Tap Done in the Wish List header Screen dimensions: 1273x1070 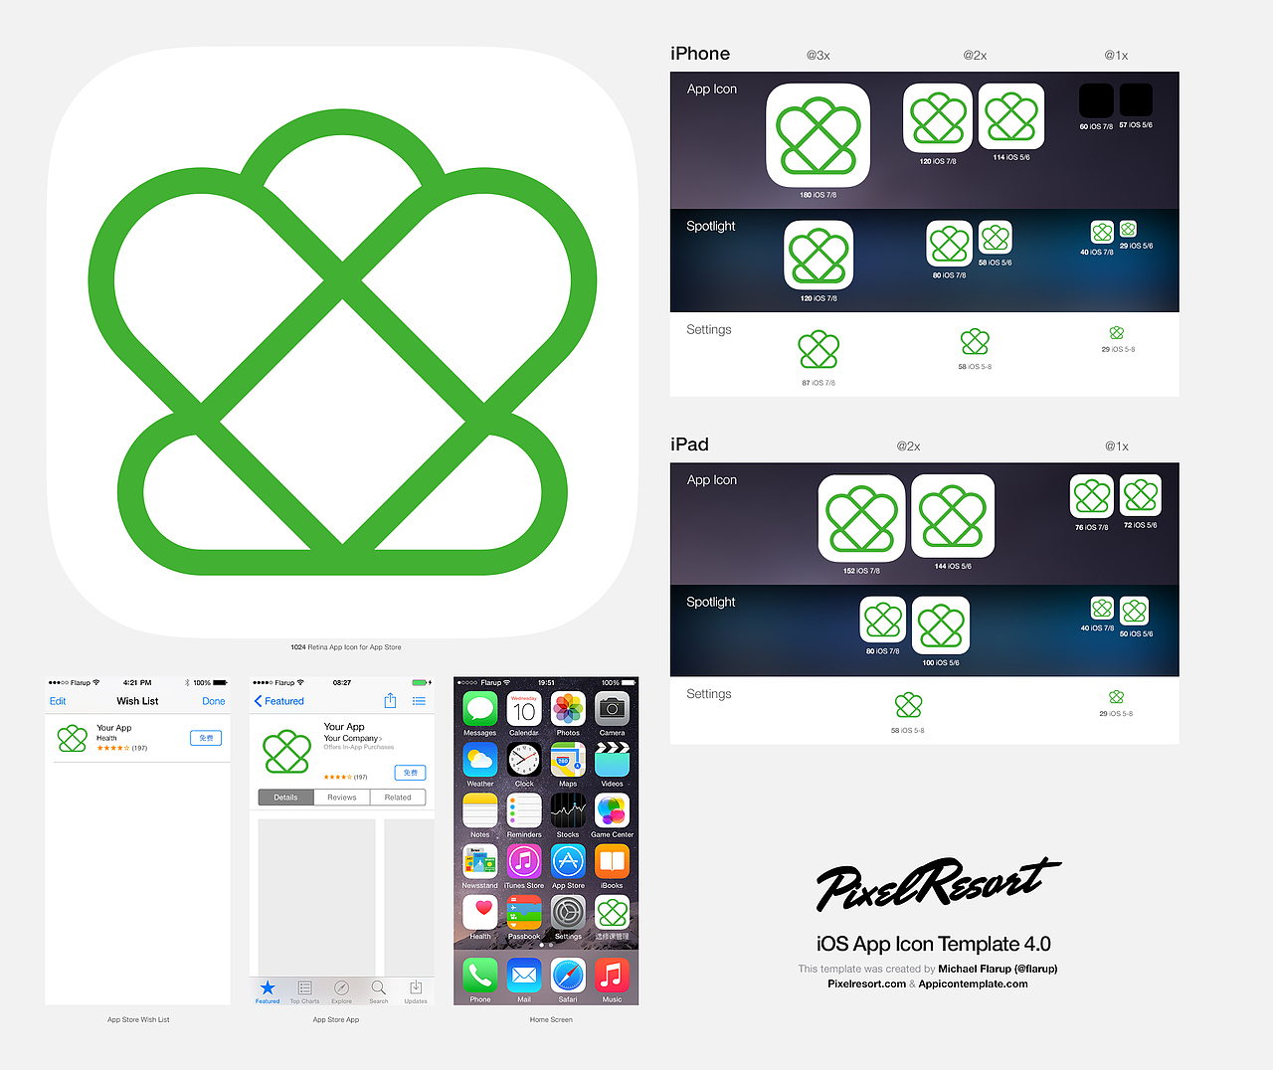(214, 701)
